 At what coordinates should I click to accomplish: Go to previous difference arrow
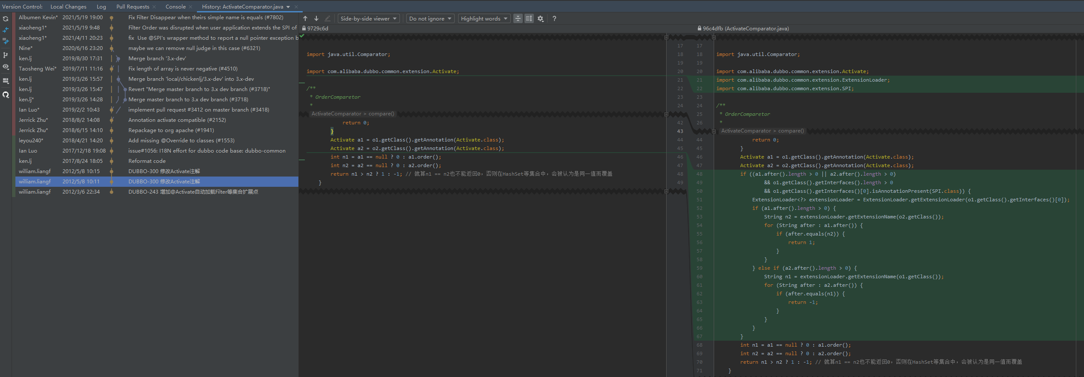(305, 18)
